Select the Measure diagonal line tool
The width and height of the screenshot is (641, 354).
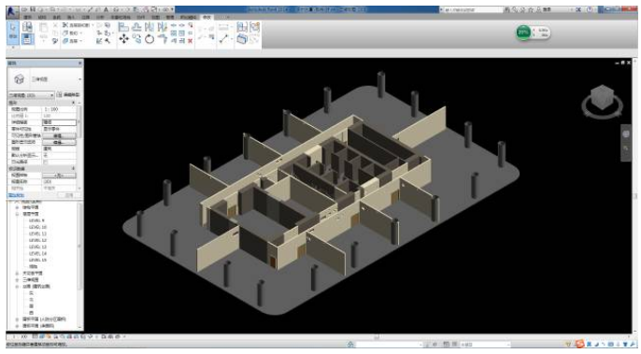point(223,39)
